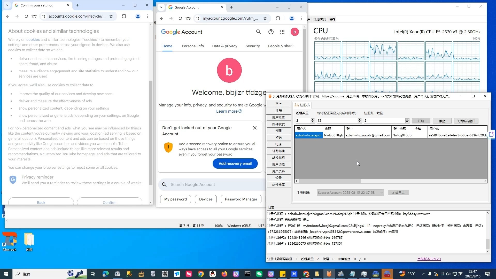
Task: Select the 设置 sidebar item
Action: pyautogui.click(x=278, y=178)
